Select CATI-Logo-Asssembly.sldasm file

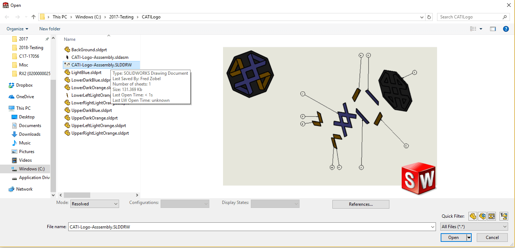point(100,57)
